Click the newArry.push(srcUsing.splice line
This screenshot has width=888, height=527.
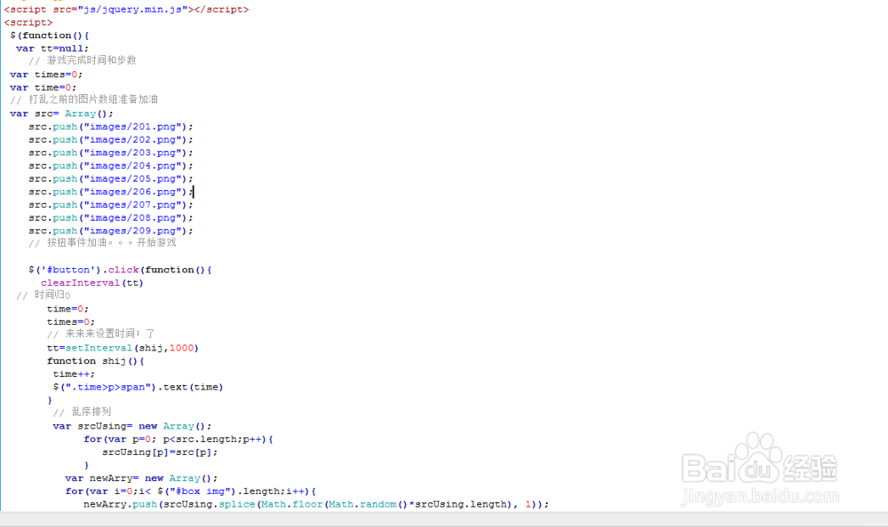[316, 504]
